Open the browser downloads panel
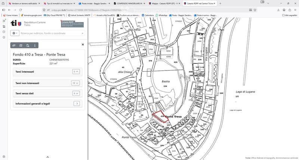Image resolution: width=299 pixels, height=160 pixels. click(x=278, y=10)
